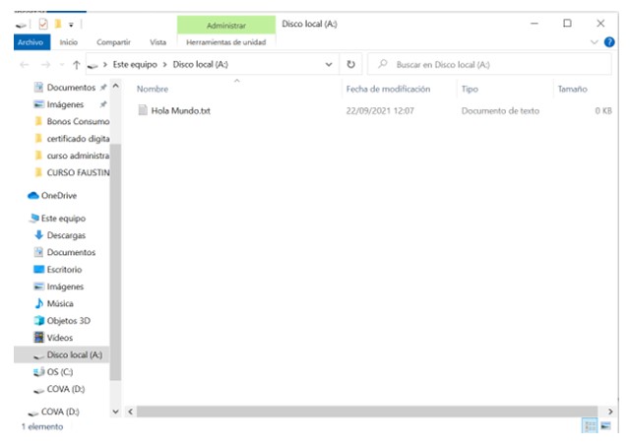Screen dimensions: 630x446
Task: Open the recent locations dropdown arrow
Action: coord(61,64)
